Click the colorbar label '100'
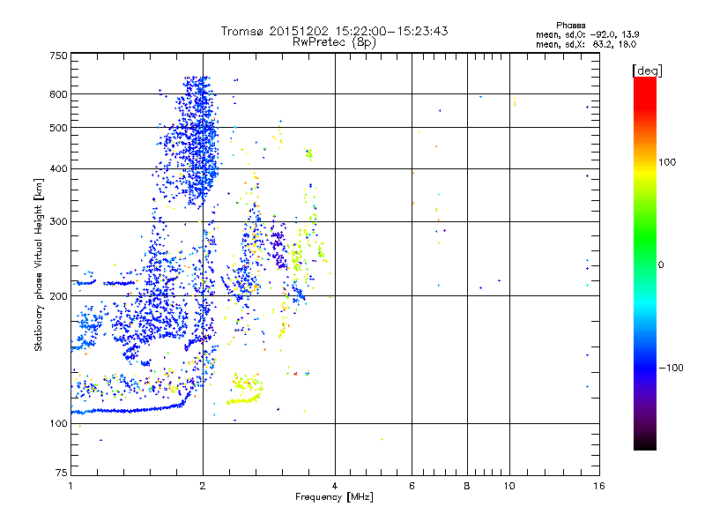The width and height of the screenshot is (705, 529). 667,162
